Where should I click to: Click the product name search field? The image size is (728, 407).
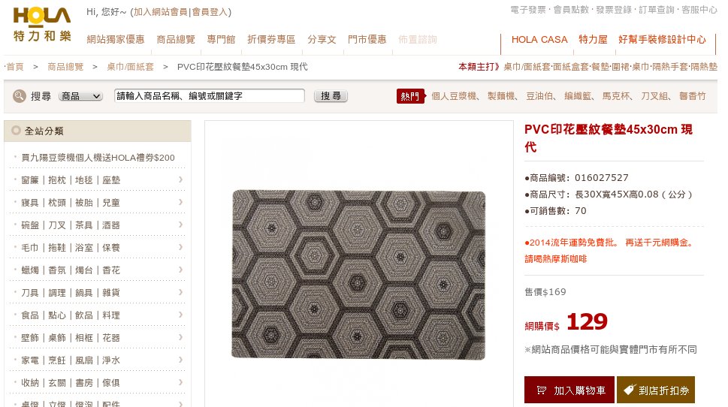coord(210,95)
